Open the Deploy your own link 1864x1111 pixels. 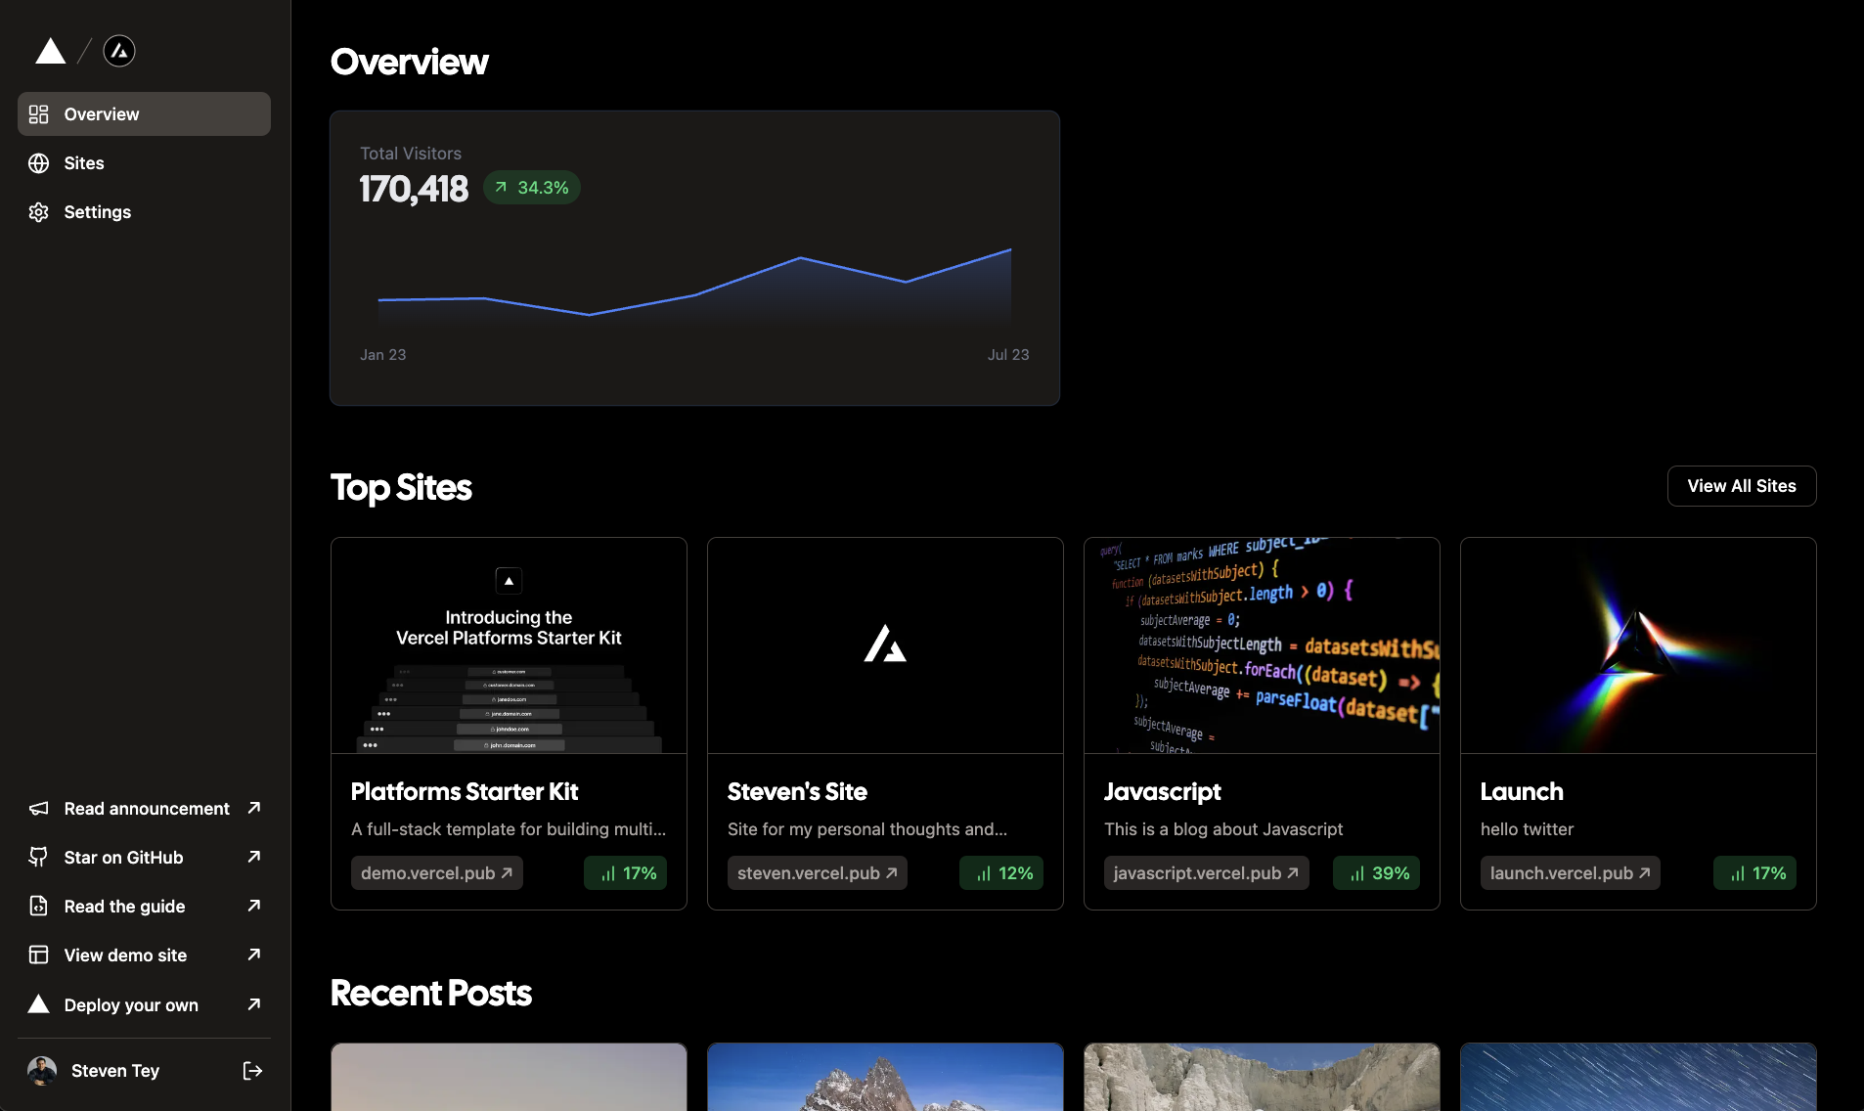[x=144, y=1005]
